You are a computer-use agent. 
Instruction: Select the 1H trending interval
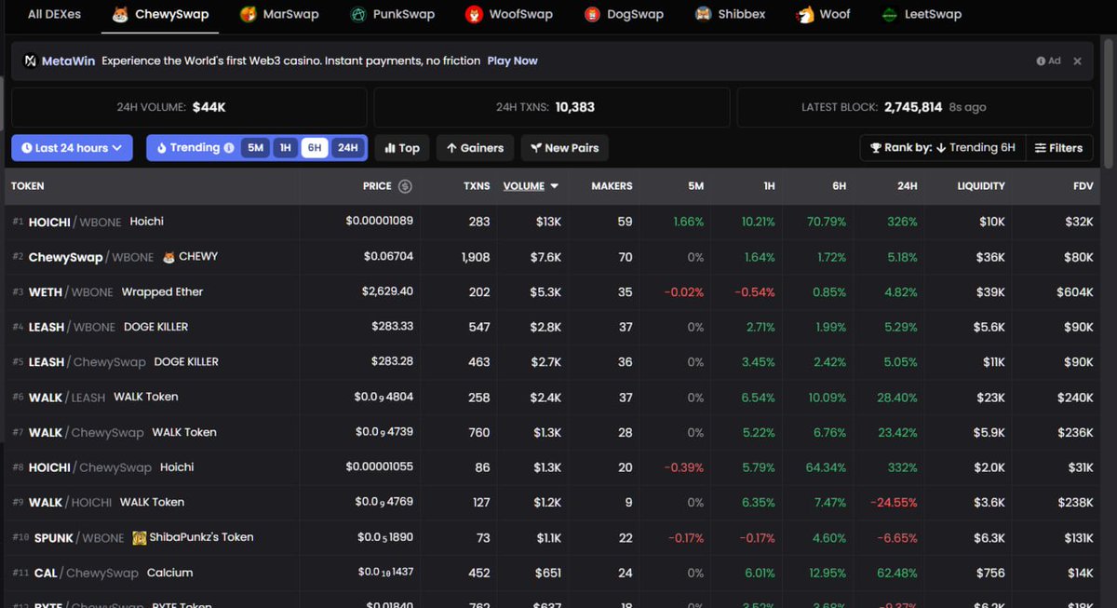point(286,148)
